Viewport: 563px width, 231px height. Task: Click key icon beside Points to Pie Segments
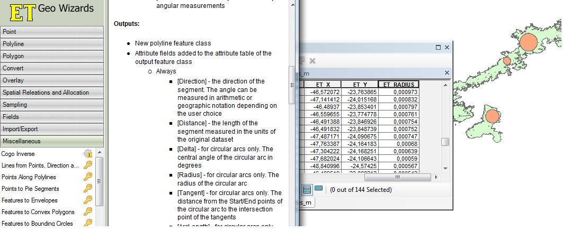click(x=88, y=188)
